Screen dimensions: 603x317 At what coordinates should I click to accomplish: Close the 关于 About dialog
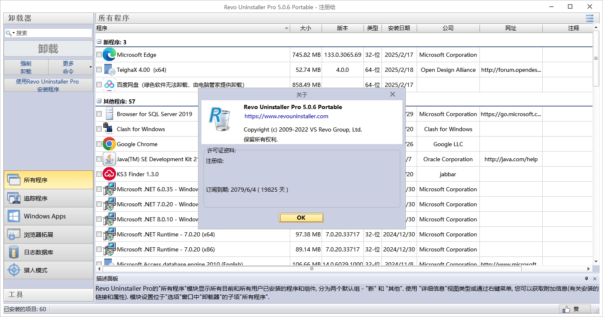tap(392, 94)
